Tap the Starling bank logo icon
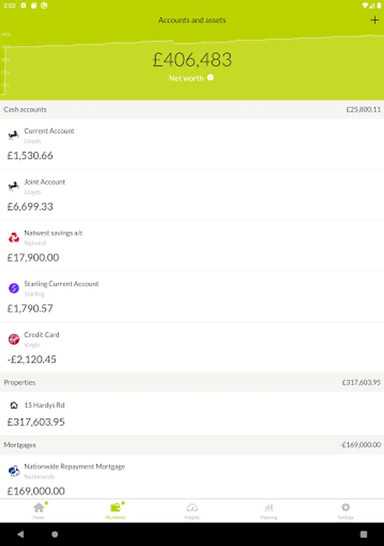Screen dimensions: 384x546 coord(13,288)
